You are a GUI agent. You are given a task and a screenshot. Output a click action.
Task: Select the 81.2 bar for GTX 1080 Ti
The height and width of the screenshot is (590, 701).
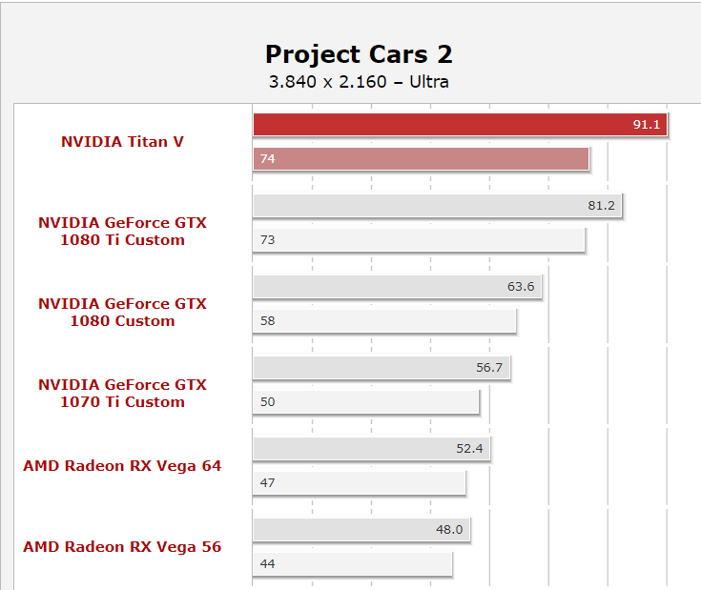[x=437, y=206]
